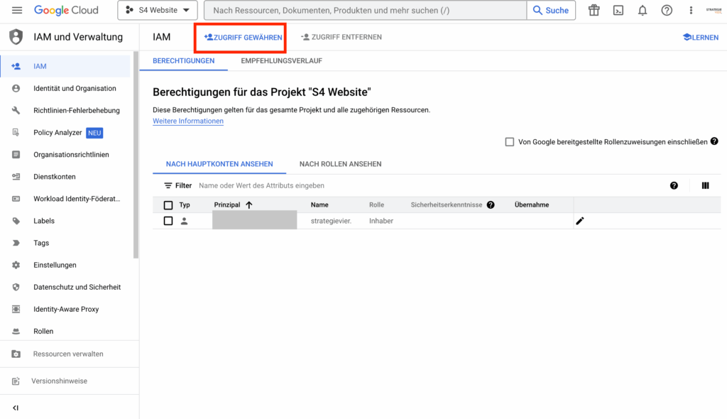Sort by Prinzipal column arrow

(249, 205)
